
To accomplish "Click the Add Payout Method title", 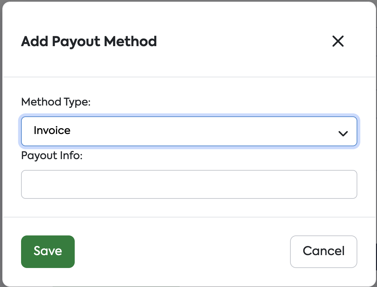I will click(89, 41).
